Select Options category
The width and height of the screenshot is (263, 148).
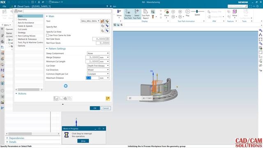click(21, 46)
